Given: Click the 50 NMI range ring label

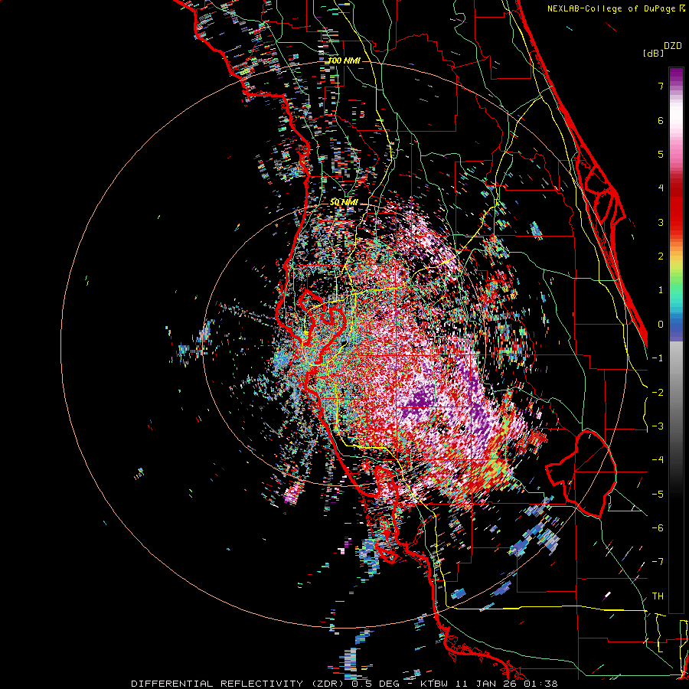Looking at the screenshot, I should (344, 203).
